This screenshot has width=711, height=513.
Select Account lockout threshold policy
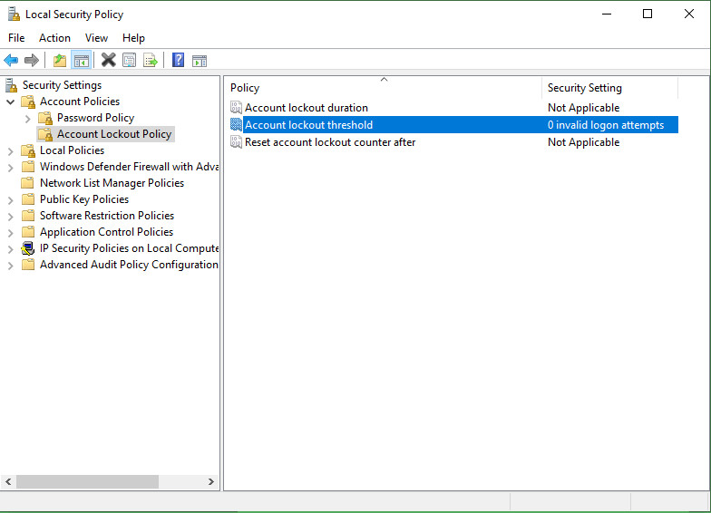[x=308, y=125]
